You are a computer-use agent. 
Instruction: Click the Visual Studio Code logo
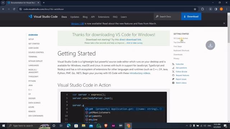(x=43, y=17)
